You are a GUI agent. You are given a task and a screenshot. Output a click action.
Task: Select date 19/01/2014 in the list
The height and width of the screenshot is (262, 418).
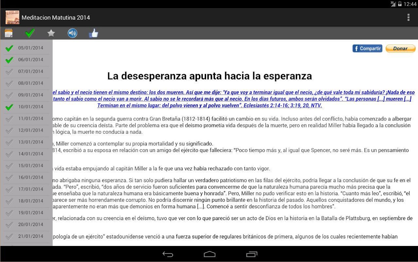pos(31,213)
